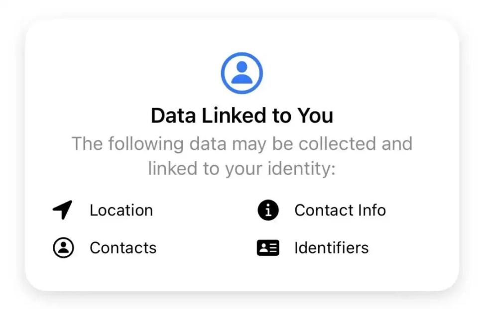Image resolution: width=484 pixels, height=309 pixels.
Task: Click the gray background outside the white card
Action: click(x=10, y=299)
